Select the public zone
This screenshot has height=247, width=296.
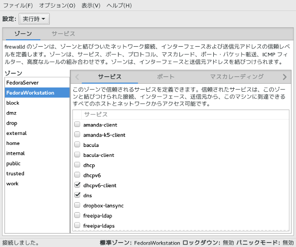click(37, 163)
